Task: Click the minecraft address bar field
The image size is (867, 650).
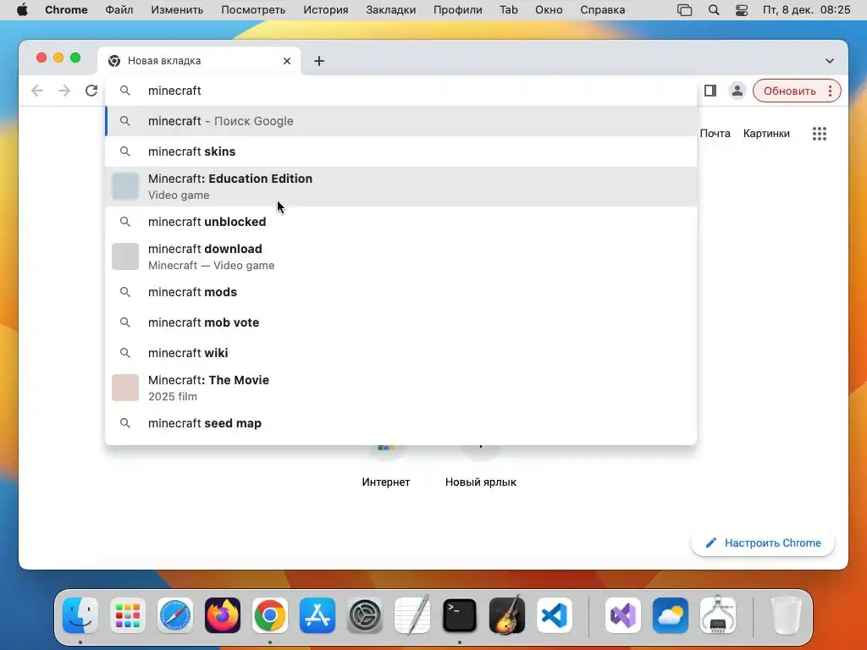Action: click(400, 91)
